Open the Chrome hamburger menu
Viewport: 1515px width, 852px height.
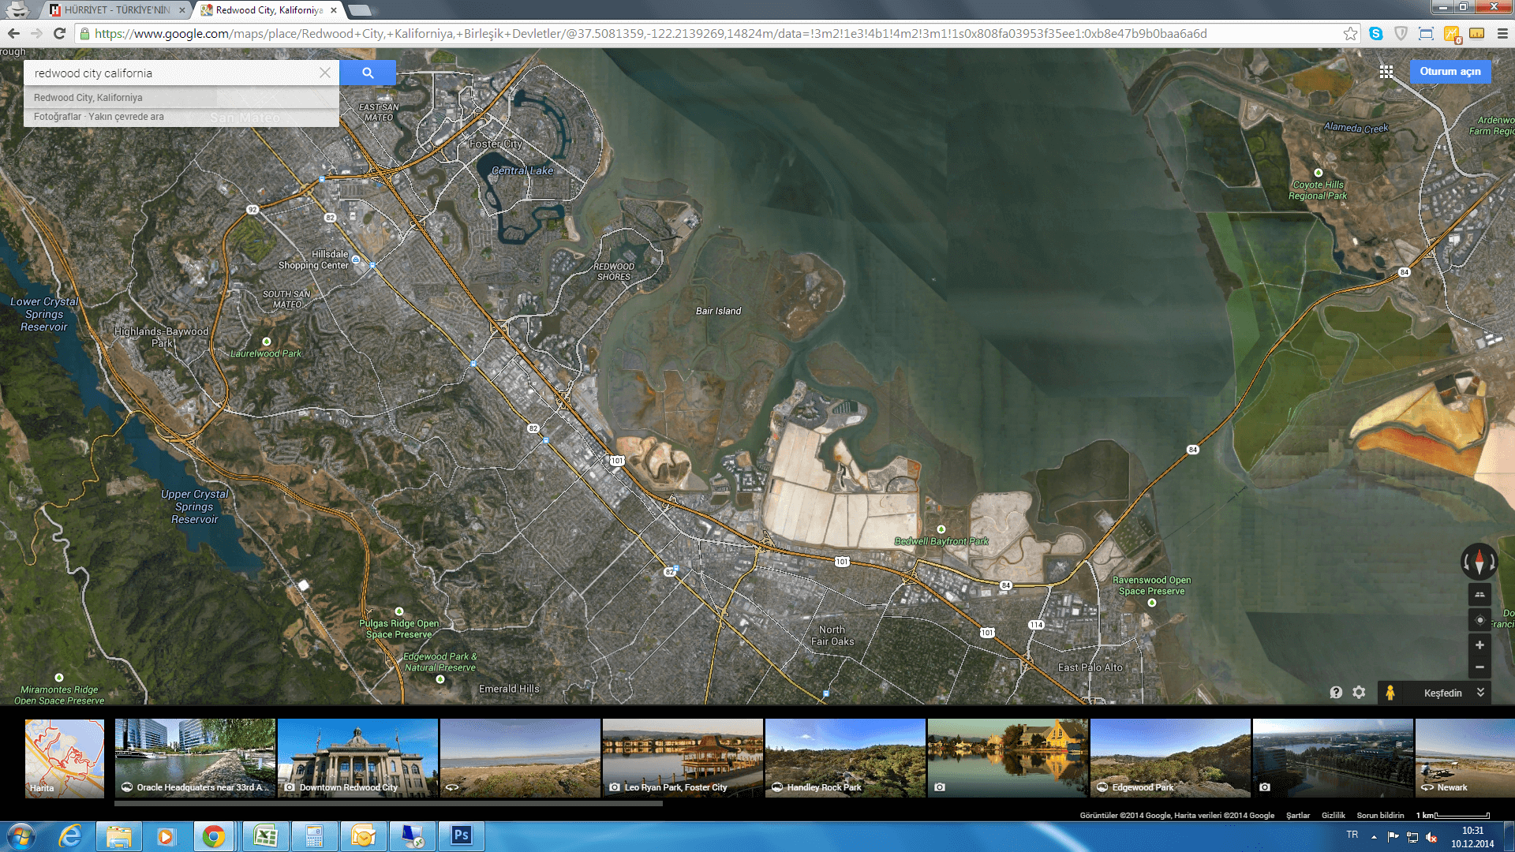pos(1502,33)
